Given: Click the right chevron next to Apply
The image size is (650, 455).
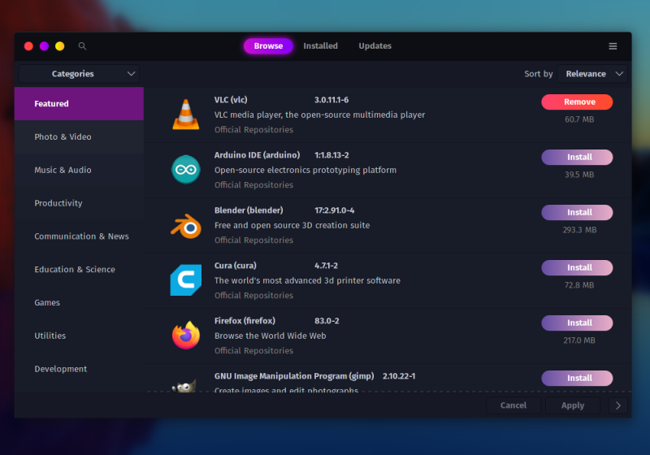Looking at the screenshot, I should click(617, 405).
